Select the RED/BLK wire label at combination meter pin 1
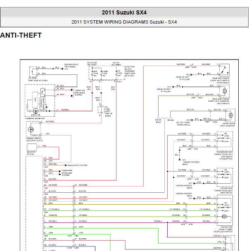The height and width of the screenshot is (251, 249). tap(65, 110)
